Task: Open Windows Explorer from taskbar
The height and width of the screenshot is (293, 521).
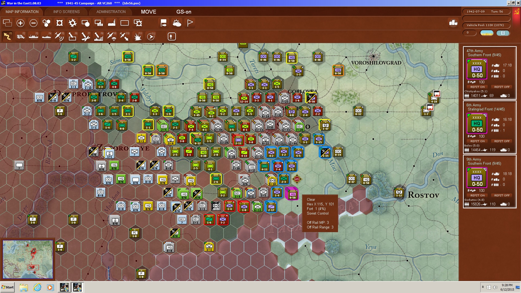Action: point(24,287)
